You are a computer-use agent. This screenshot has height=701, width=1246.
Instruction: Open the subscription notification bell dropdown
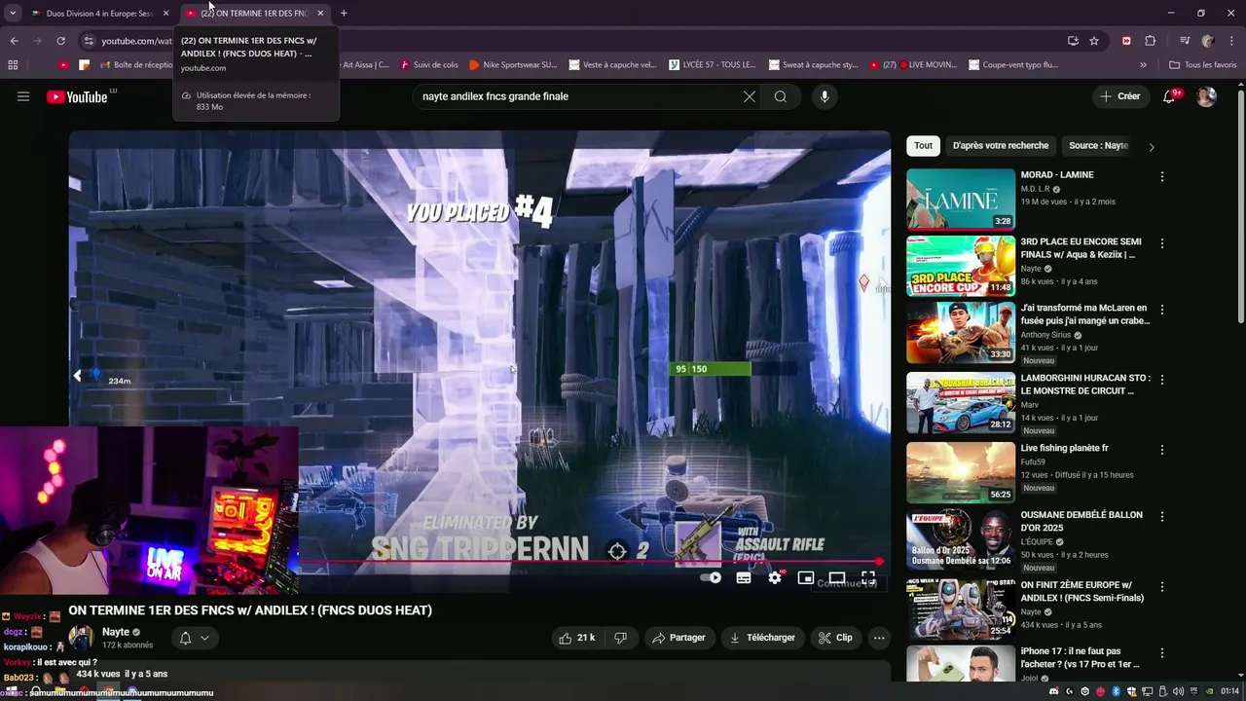tap(194, 639)
